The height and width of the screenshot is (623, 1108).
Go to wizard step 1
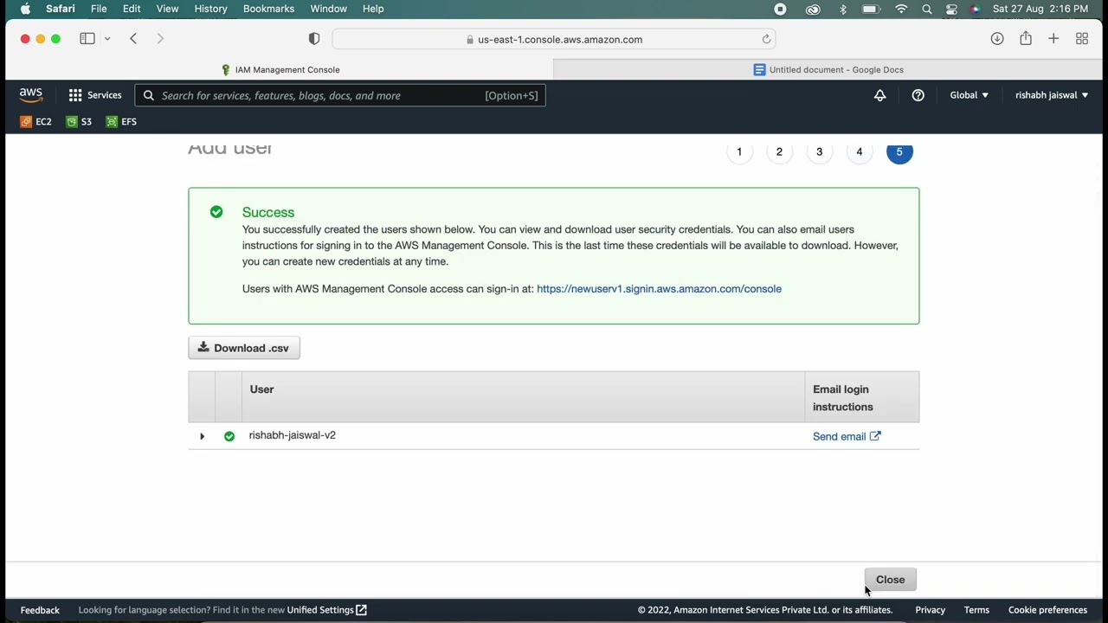pos(739,152)
